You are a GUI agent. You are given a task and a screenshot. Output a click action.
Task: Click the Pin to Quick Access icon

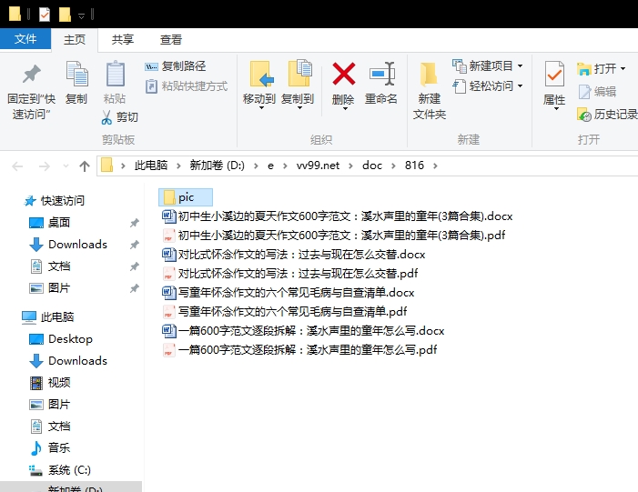31,74
